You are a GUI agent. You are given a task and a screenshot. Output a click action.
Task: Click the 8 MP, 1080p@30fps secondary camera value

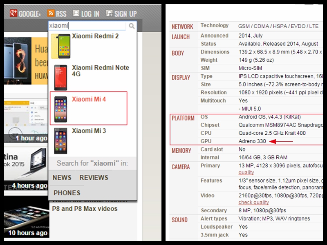[262, 211]
